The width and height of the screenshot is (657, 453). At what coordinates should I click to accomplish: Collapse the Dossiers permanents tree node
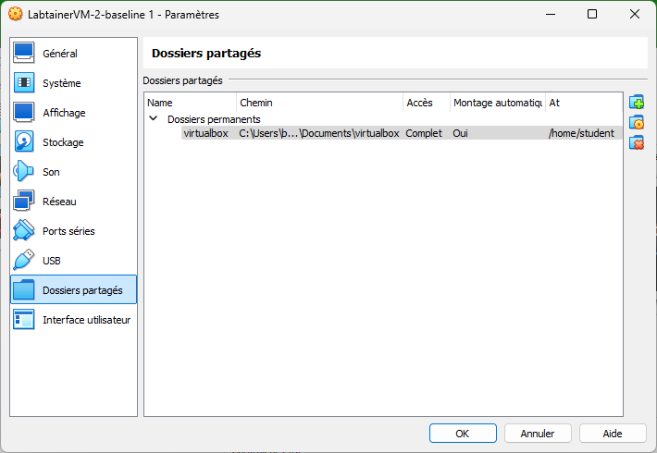point(153,119)
